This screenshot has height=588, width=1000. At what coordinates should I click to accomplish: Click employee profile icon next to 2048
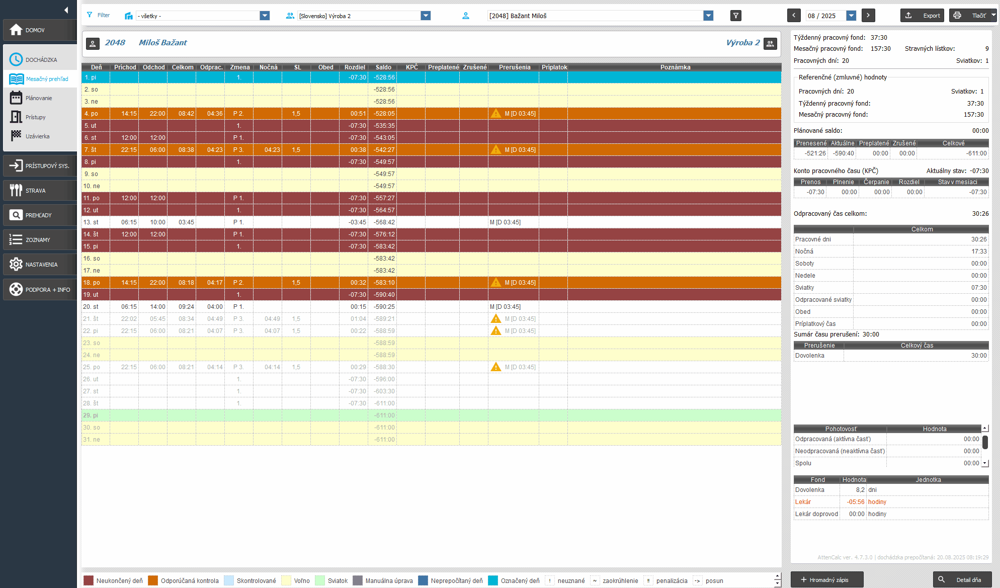pyautogui.click(x=93, y=44)
